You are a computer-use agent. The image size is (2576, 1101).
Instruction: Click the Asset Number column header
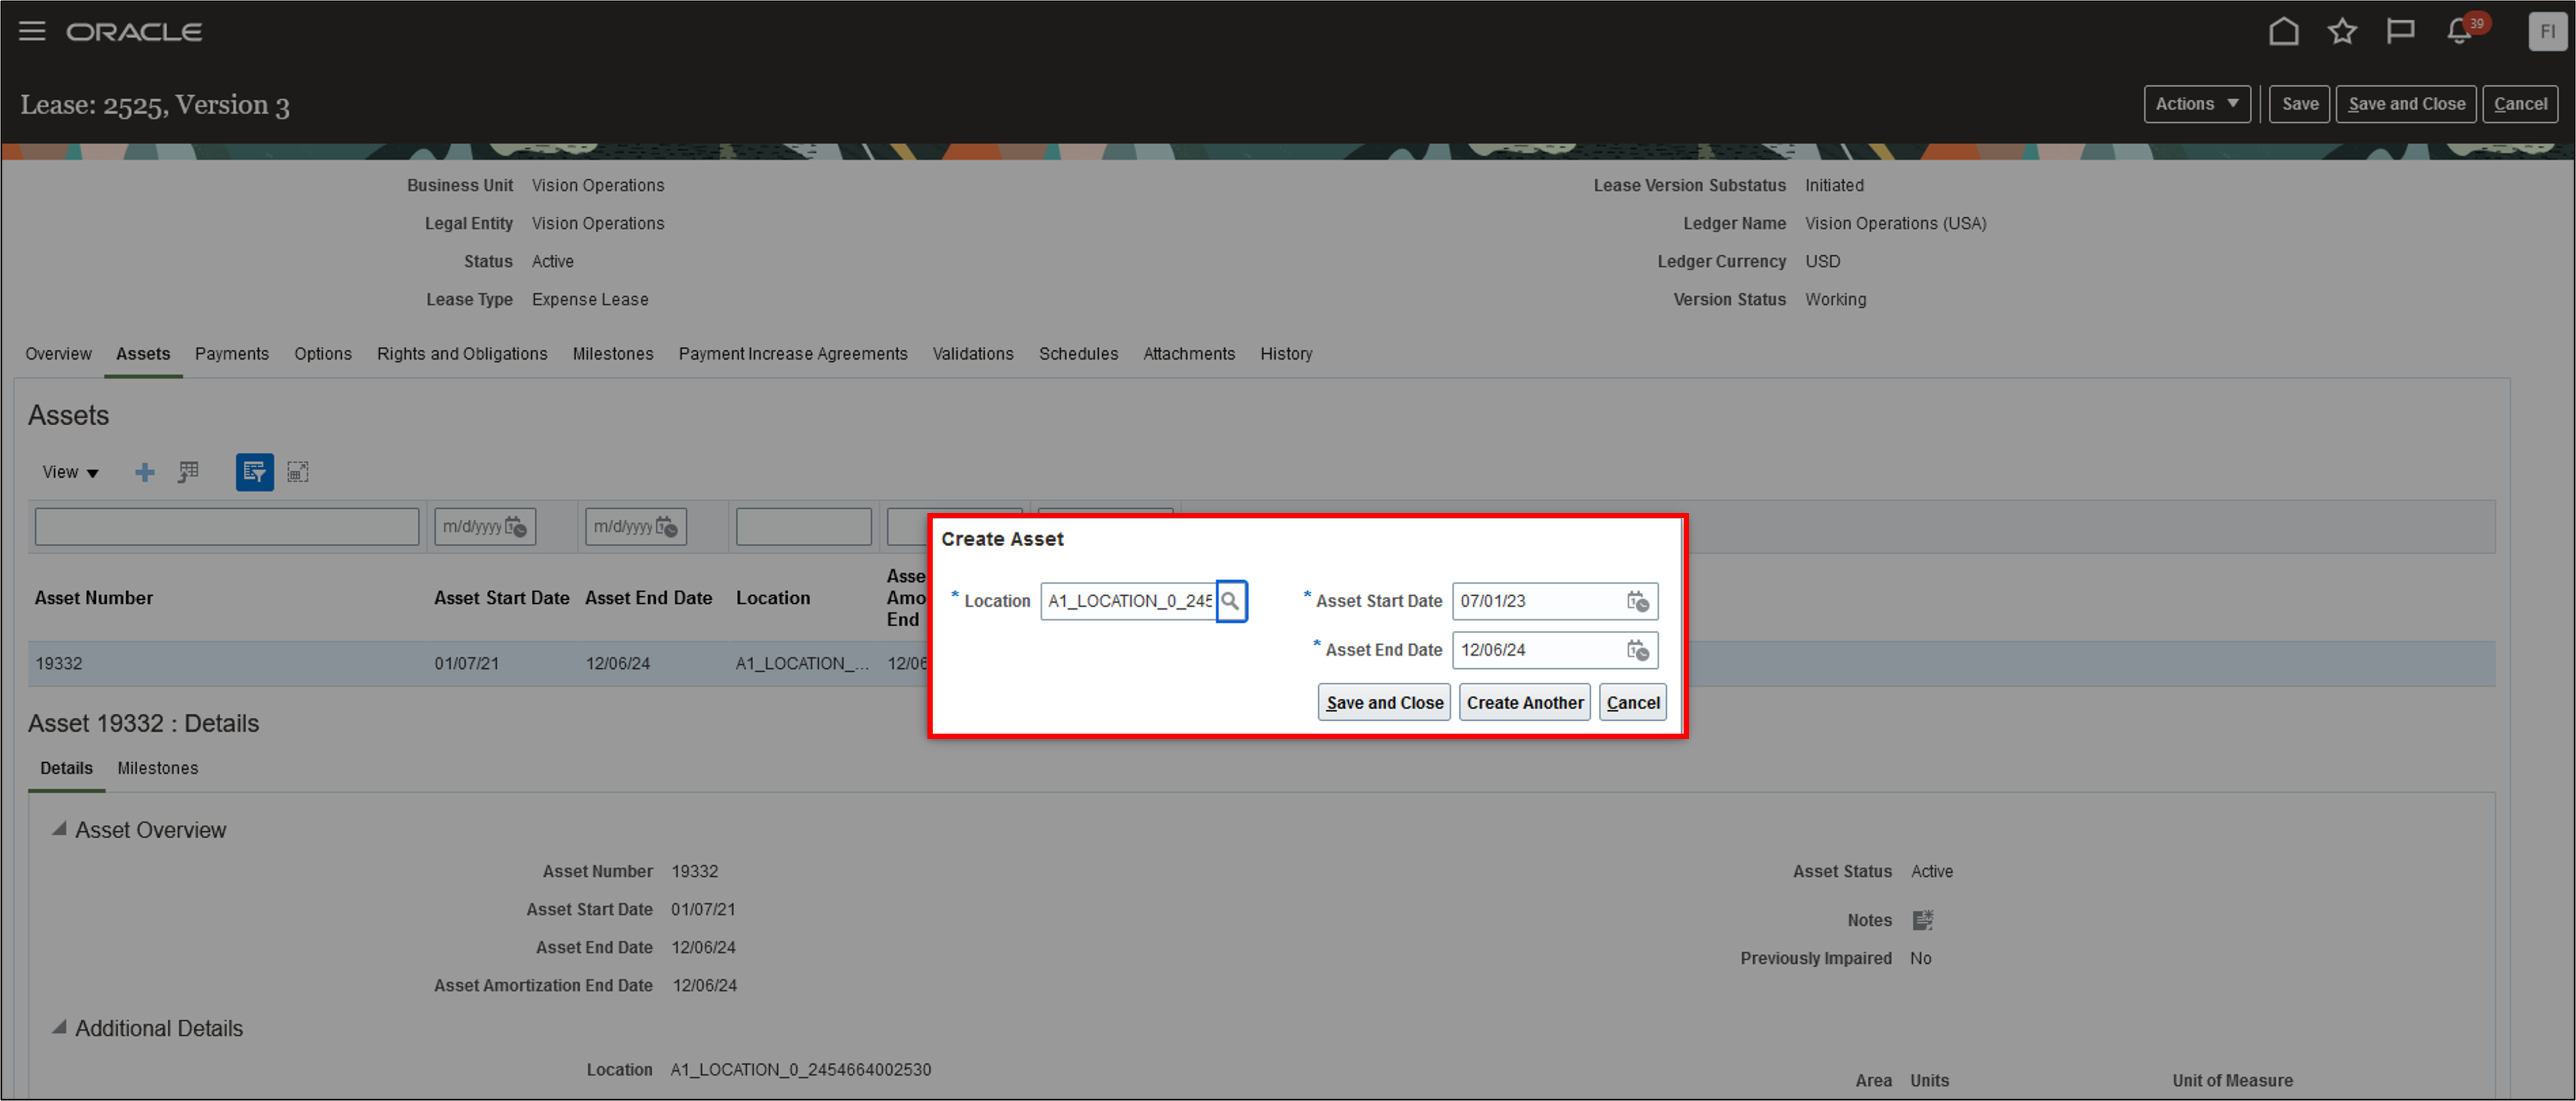[x=94, y=599]
